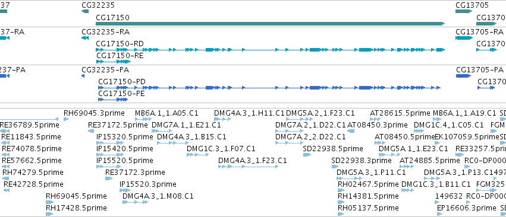This screenshot has height=217, width=506.
Task: Click the CG32235-RA transcript arrow
Action: pos(85,38)
